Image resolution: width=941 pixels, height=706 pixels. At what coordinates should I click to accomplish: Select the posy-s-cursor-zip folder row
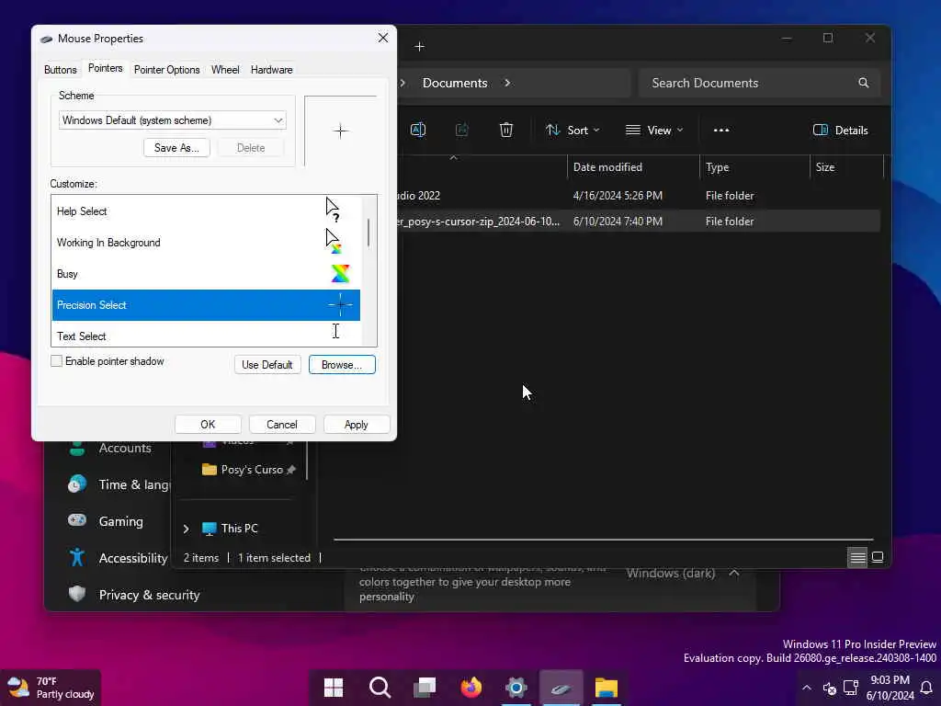click(x=638, y=221)
